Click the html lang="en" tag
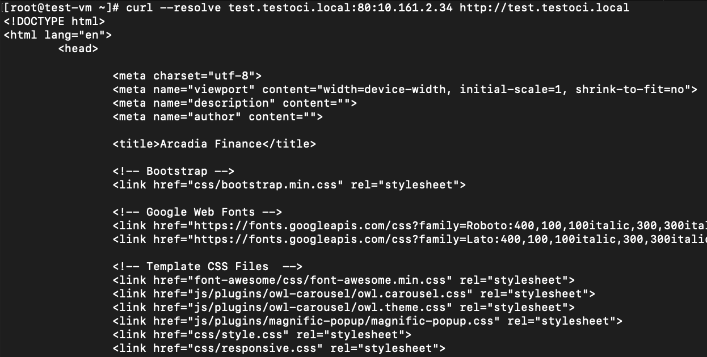Viewport: 707px width, 357px height. coord(58,35)
